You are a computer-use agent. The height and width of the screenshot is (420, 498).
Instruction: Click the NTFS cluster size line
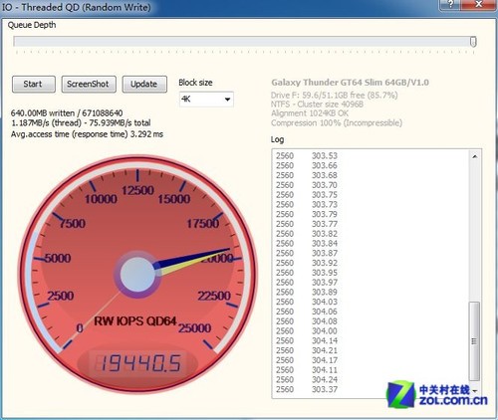point(317,105)
